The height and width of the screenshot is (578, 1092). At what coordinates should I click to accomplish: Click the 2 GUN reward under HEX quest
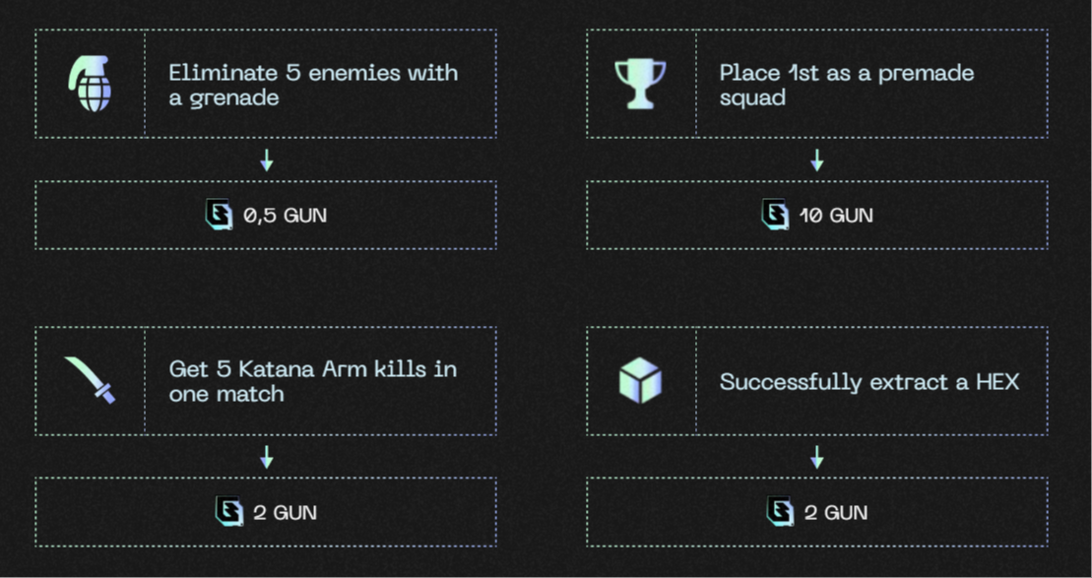(x=817, y=512)
